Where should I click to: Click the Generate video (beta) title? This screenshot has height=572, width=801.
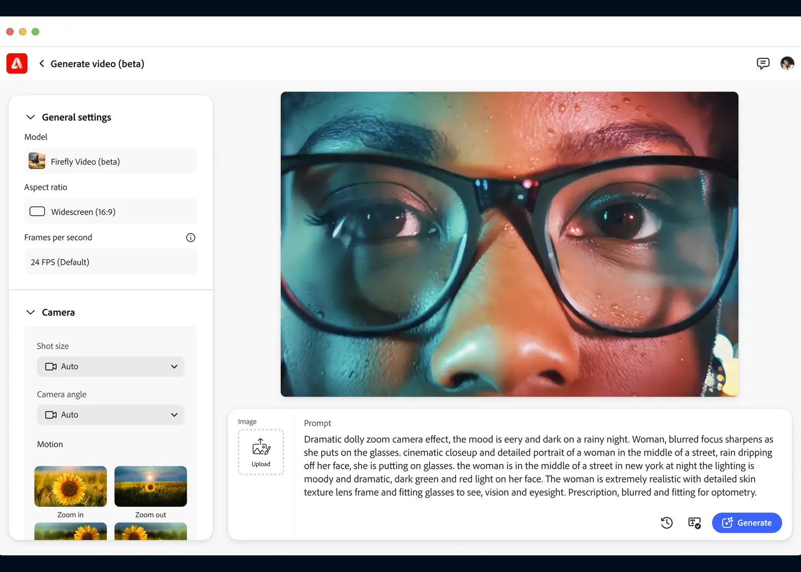97,64
